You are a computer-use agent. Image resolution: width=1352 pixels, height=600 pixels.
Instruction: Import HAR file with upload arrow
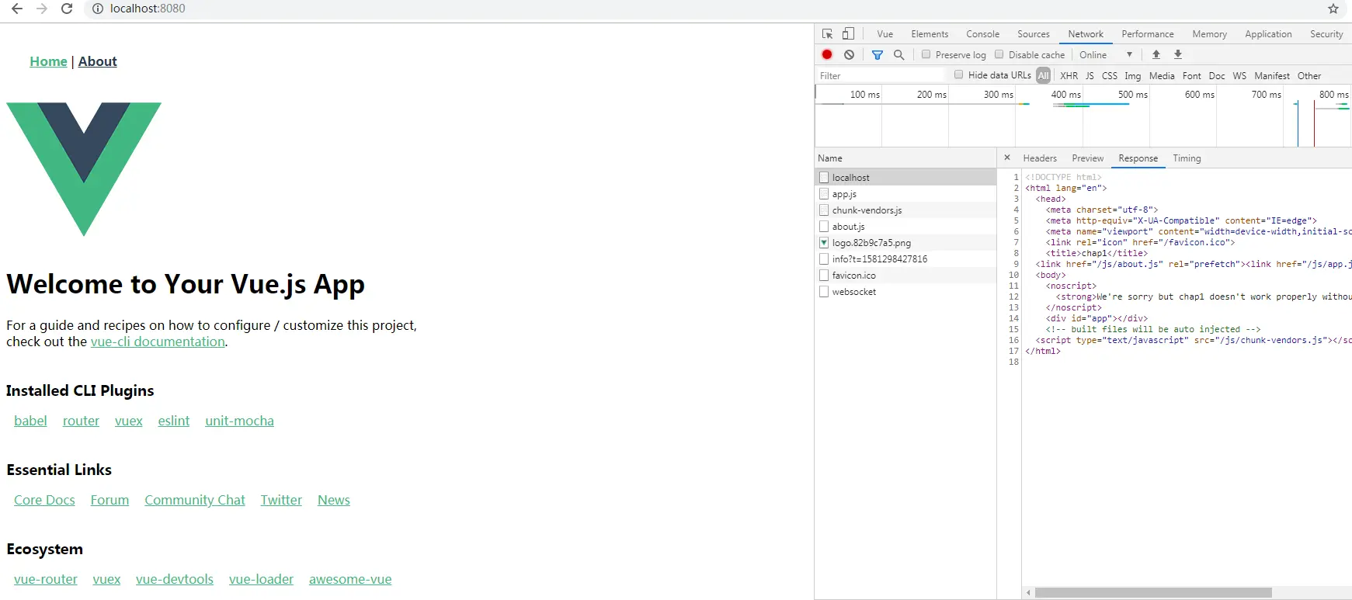click(1156, 54)
